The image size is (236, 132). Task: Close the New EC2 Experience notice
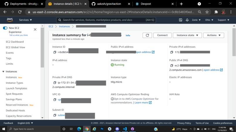tap(35, 29)
